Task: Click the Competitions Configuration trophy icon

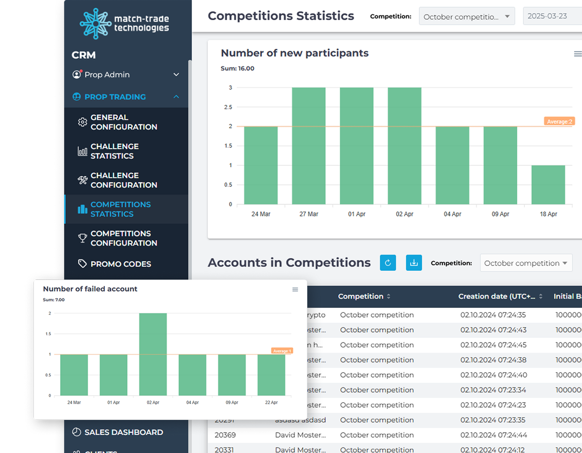Action: click(x=82, y=238)
